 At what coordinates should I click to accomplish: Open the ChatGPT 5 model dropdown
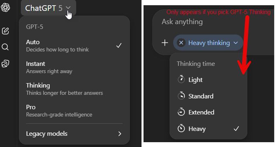click(49, 8)
